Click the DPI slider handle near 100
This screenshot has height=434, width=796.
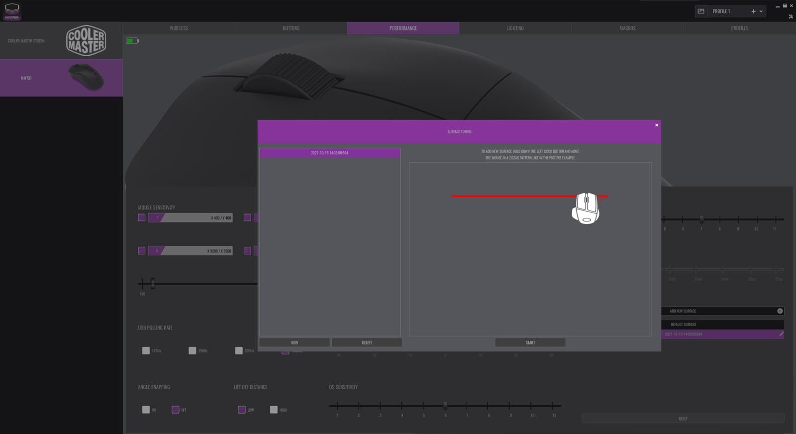pos(153,284)
